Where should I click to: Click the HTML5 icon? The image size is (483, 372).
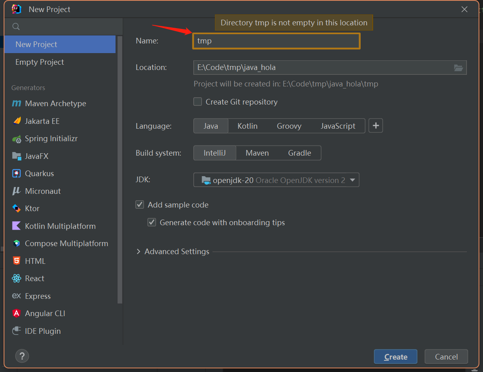click(x=17, y=261)
